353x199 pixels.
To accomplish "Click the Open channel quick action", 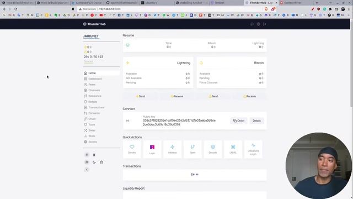I will coord(192,149).
